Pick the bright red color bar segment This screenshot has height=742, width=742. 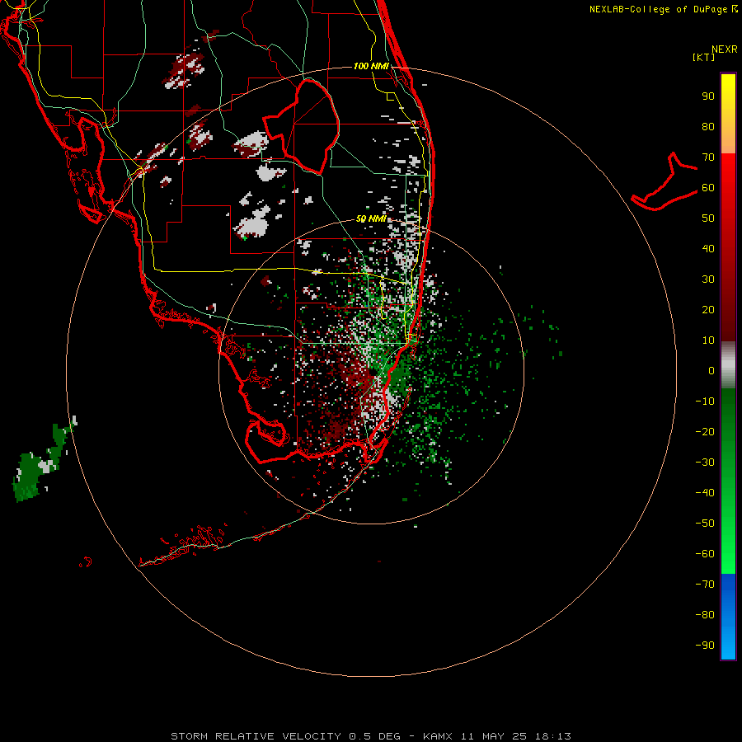pyautogui.click(x=728, y=247)
